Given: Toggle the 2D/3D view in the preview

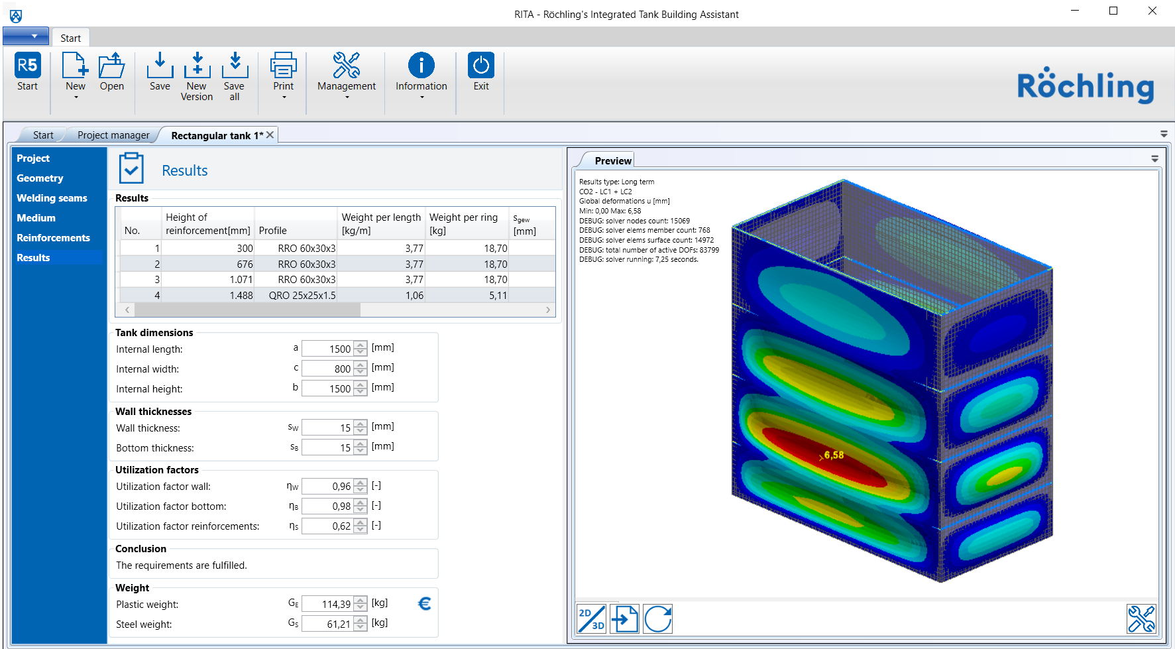Looking at the screenshot, I should click(592, 619).
